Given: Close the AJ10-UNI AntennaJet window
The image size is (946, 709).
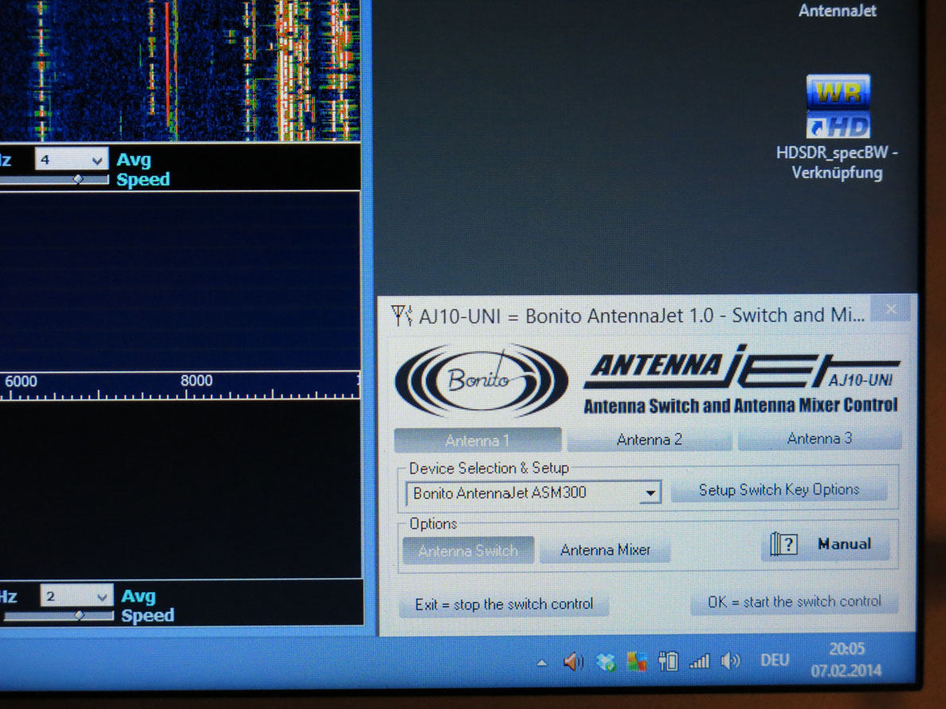Looking at the screenshot, I should (x=891, y=309).
